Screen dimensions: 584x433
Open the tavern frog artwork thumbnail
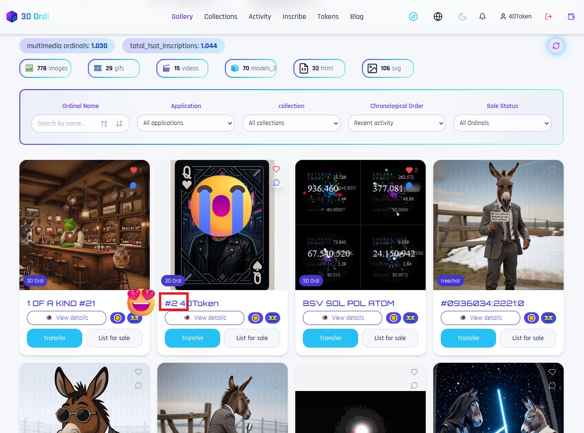click(x=85, y=225)
